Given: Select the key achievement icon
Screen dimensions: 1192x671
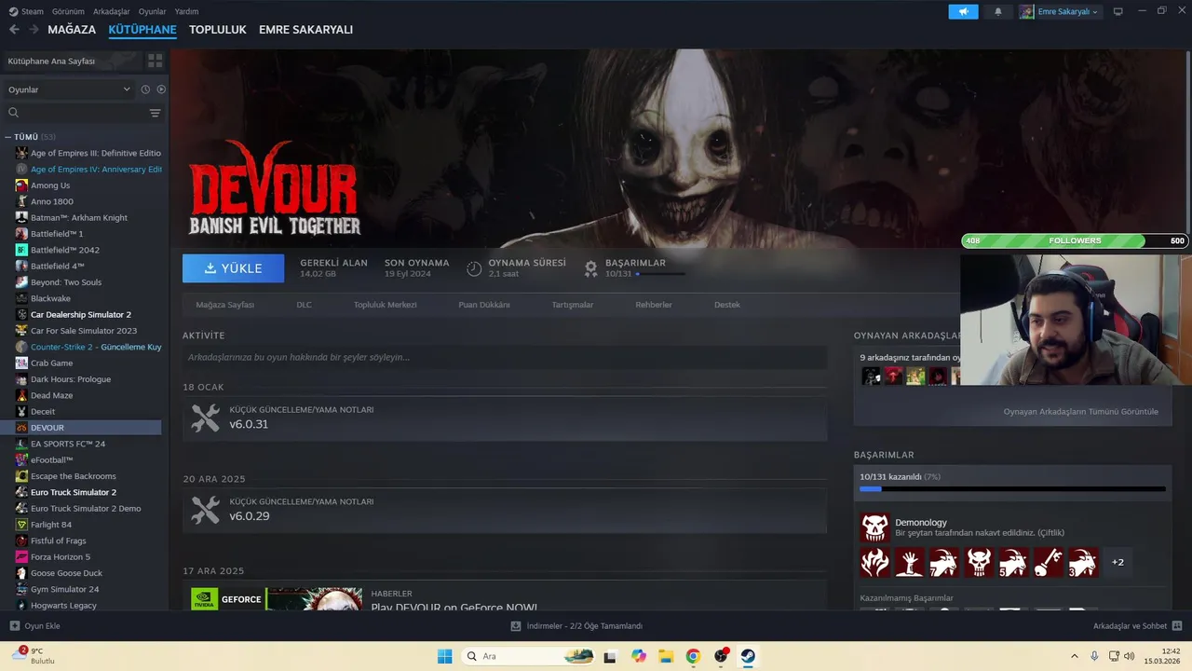Looking at the screenshot, I should (1049, 562).
